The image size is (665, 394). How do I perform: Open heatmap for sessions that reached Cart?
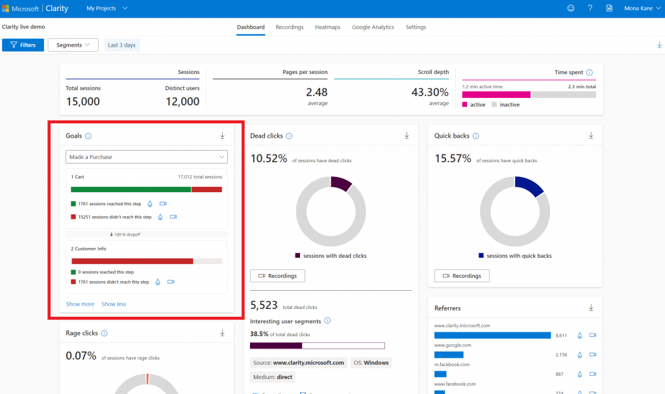coord(150,204)
